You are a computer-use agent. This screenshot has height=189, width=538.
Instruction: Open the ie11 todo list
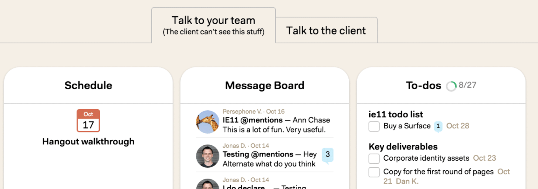tap(396, 114)
